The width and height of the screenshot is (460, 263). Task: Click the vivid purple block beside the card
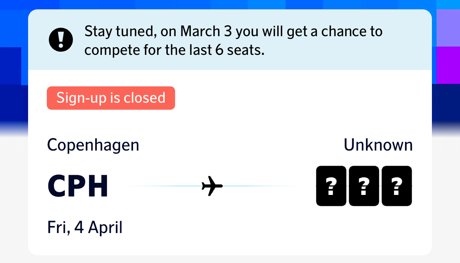(448, 64)
